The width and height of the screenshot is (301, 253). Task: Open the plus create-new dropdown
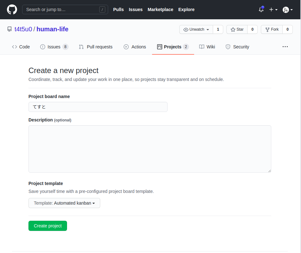pyautogui.click(x=273, y=9)
